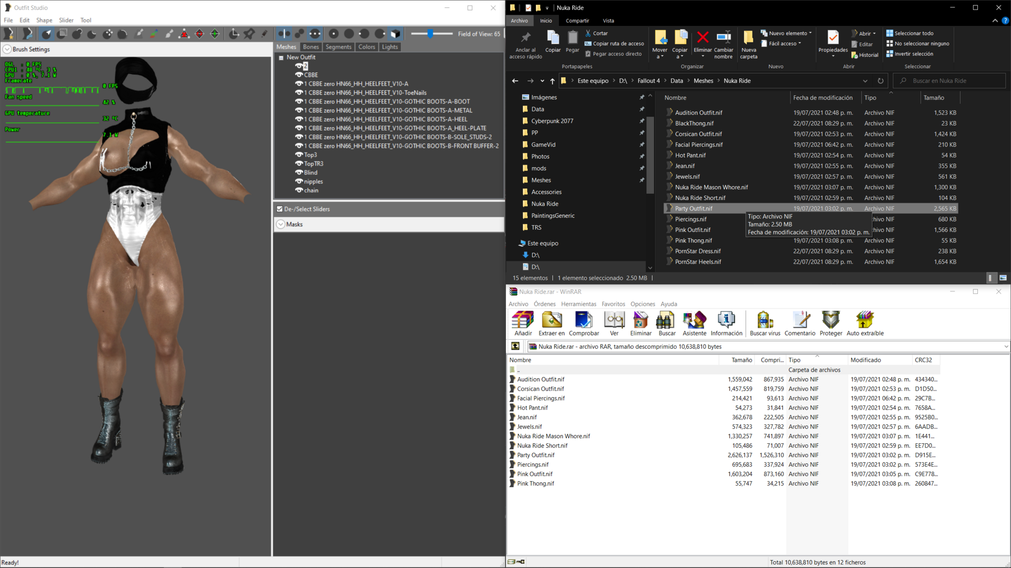1011x568 pixels.
Task: Activate the Transform tool in toolbar
Action: click(x=234, y=34)
